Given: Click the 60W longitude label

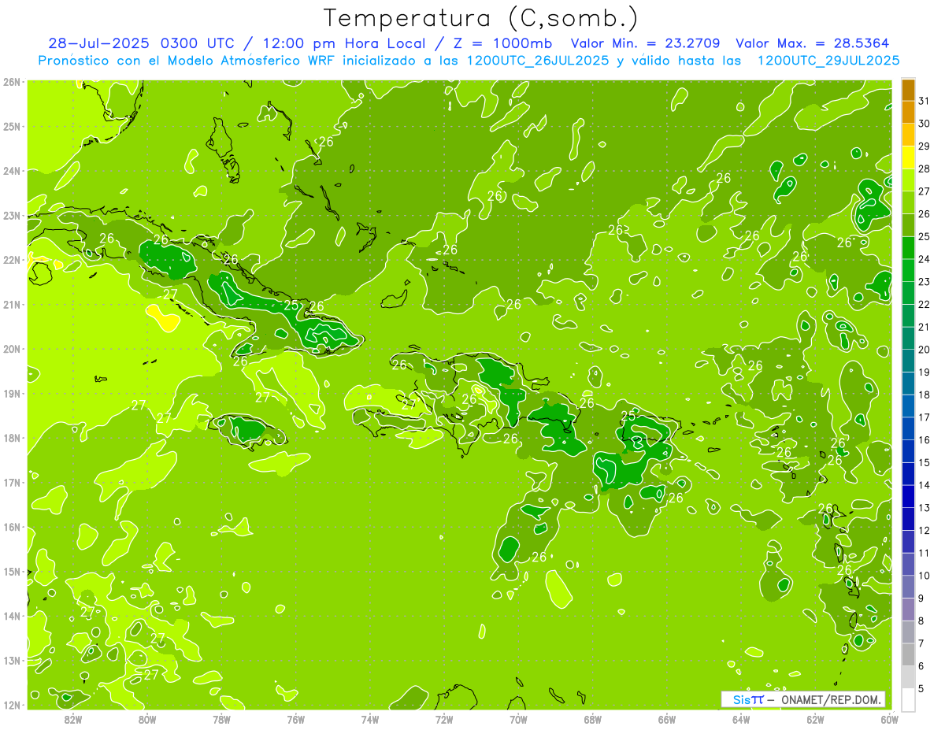Looking at the screenshot, I should coord(890,719).
